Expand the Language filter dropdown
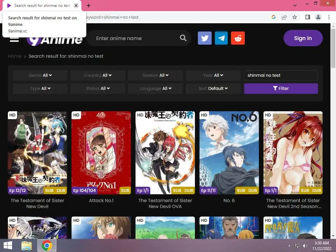This screenshot has height=252, width=336. tap(155, 88)
